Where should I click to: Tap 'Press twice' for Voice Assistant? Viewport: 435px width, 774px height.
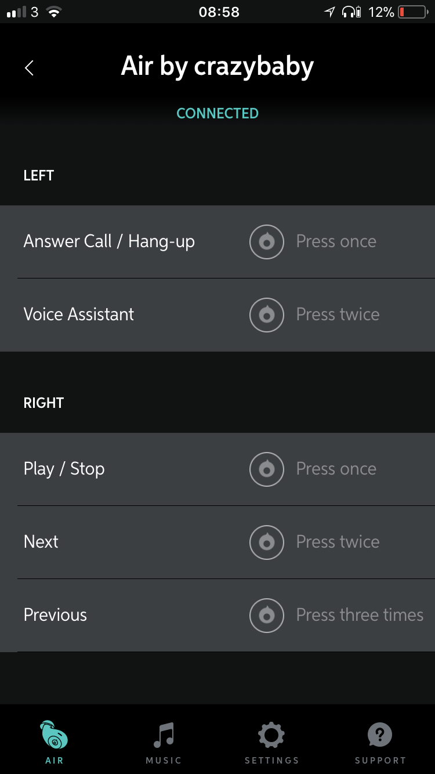tap(338, 314)
